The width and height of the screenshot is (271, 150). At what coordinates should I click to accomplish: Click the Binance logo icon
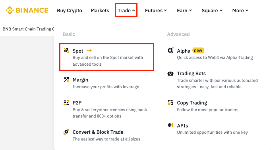(x=10, y=10)
